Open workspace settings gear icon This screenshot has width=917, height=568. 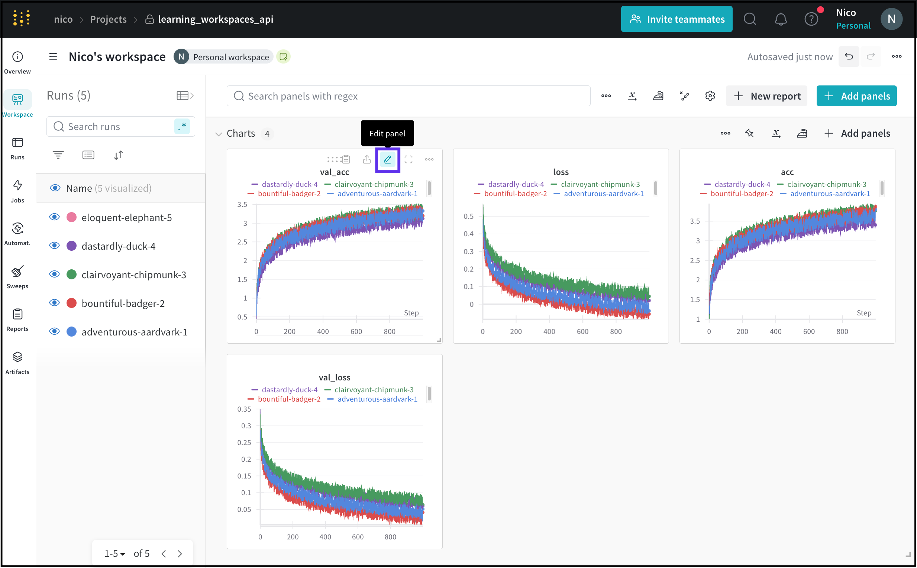(x=710, y=96)
